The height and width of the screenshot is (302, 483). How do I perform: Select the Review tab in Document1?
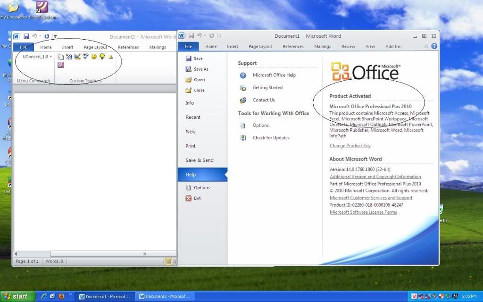[348, 47]
